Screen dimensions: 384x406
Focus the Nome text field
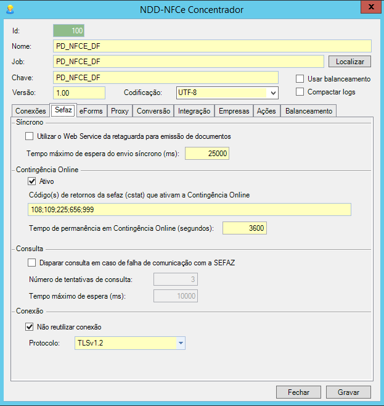[x=212, y=46]
